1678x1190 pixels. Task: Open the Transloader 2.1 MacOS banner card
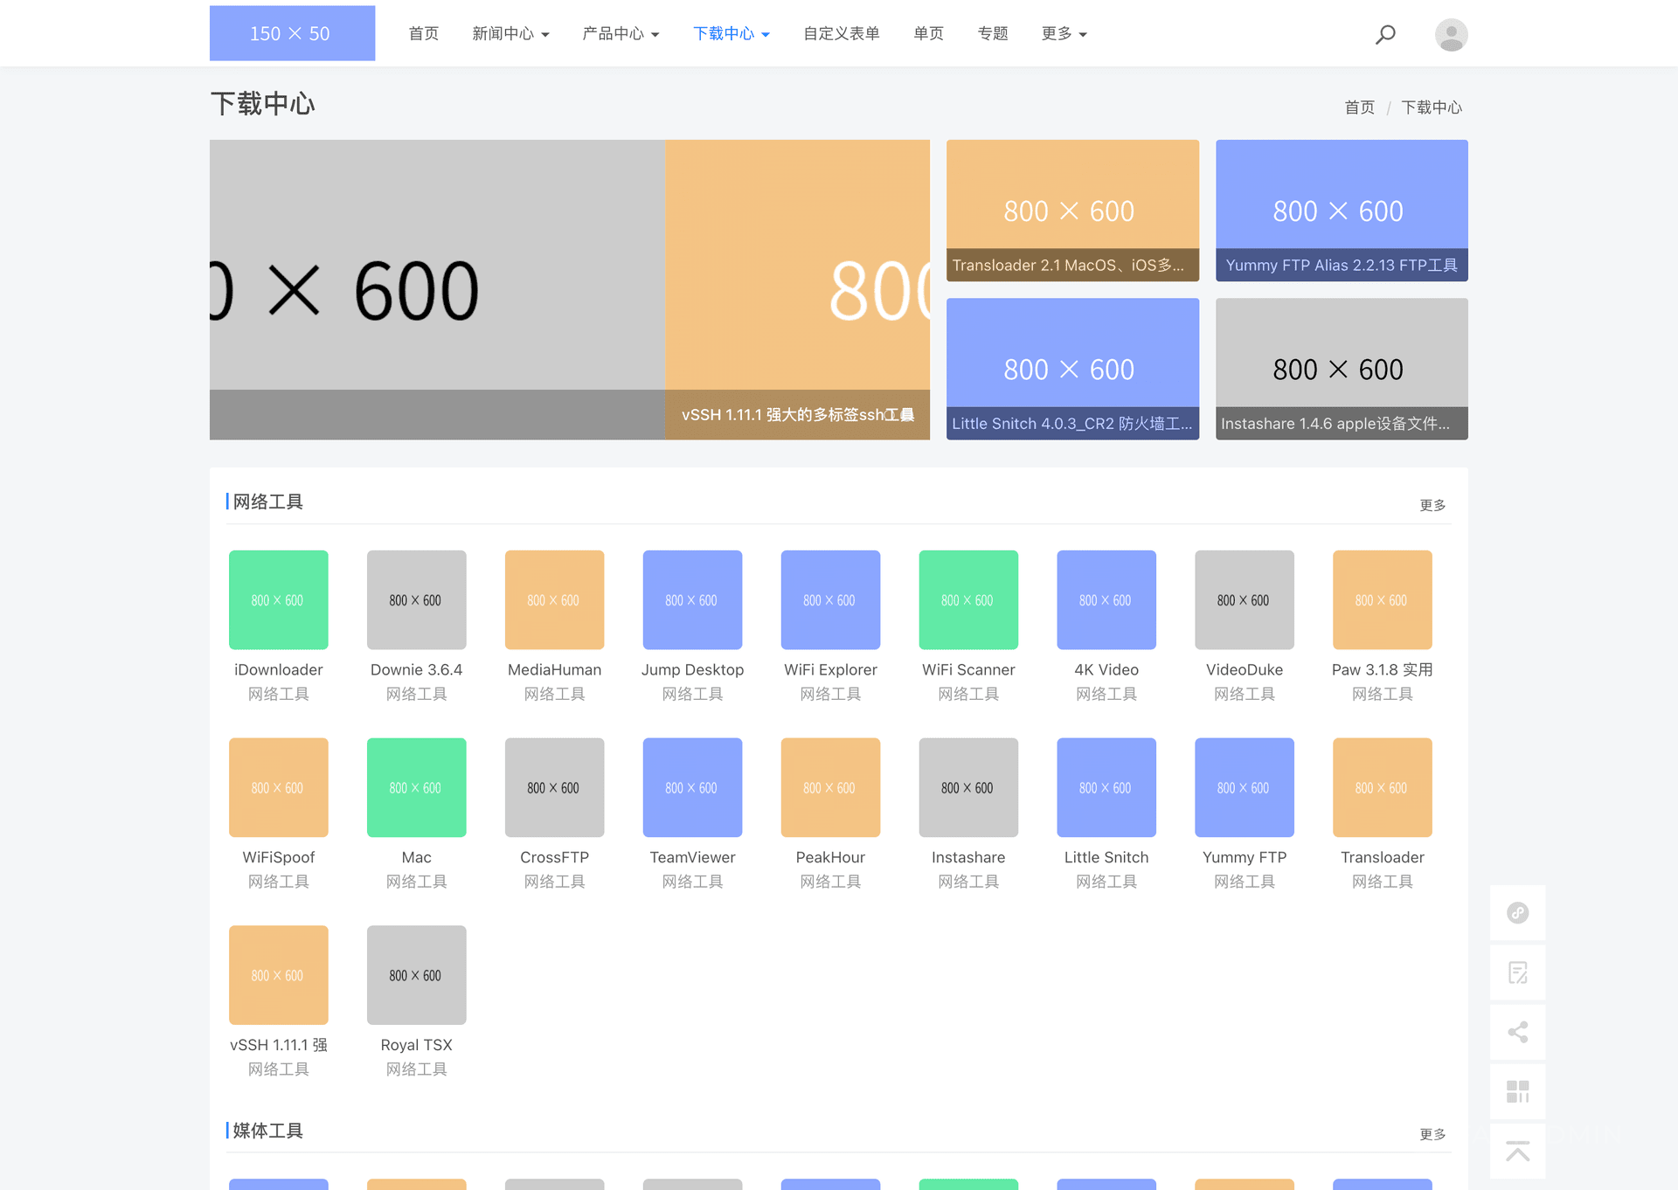1072,211
